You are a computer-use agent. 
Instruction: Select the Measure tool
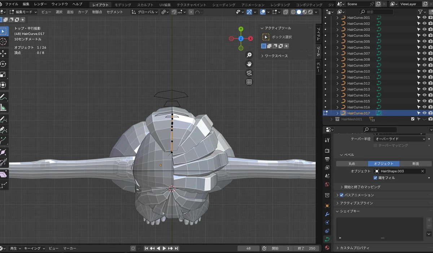click(x=3, y=107)
